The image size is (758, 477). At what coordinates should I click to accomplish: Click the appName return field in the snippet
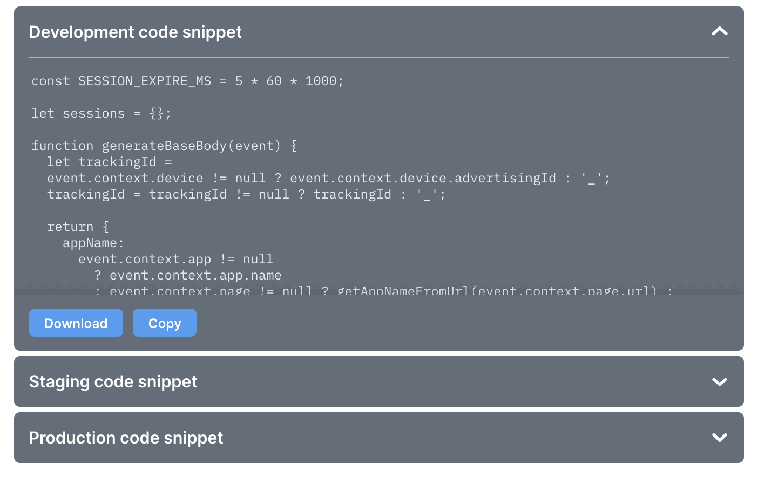click(x=92, y=243)
